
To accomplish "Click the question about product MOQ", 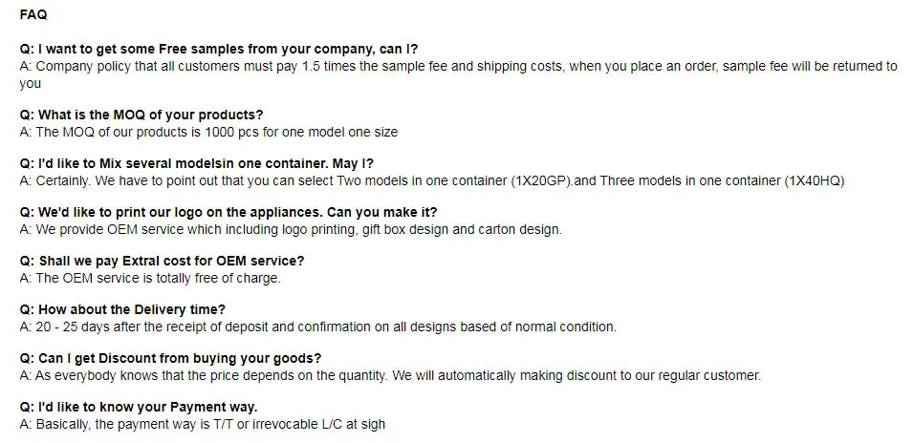I will [x=141, y=115].
